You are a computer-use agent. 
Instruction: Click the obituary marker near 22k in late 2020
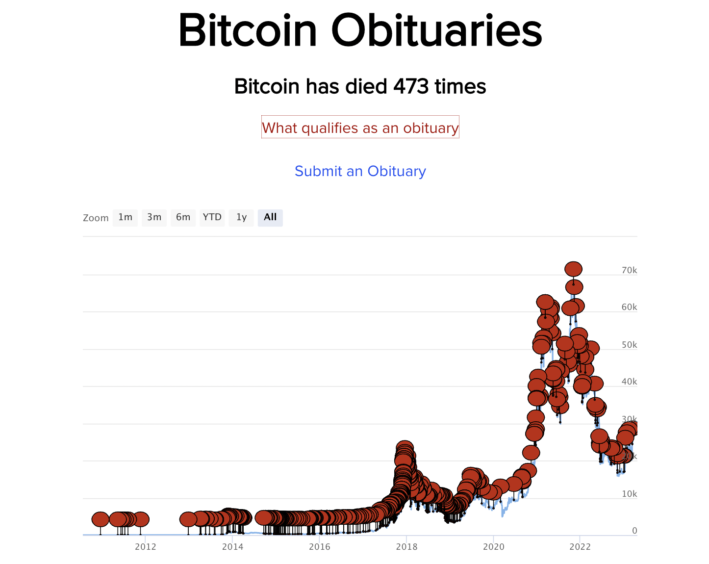pyautogui.click(x=531, y=452)
